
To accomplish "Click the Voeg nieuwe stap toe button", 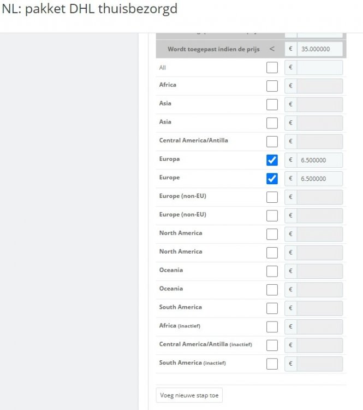I will [189, 395].
